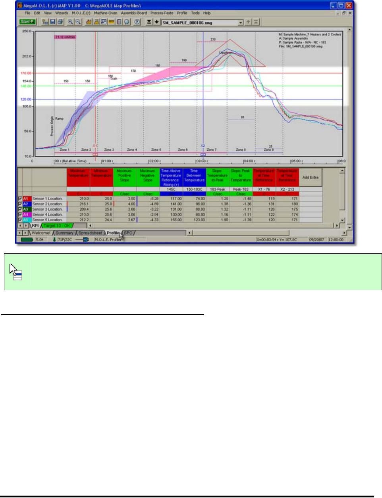Click the round gauge toolbar icon

point(126,22)
